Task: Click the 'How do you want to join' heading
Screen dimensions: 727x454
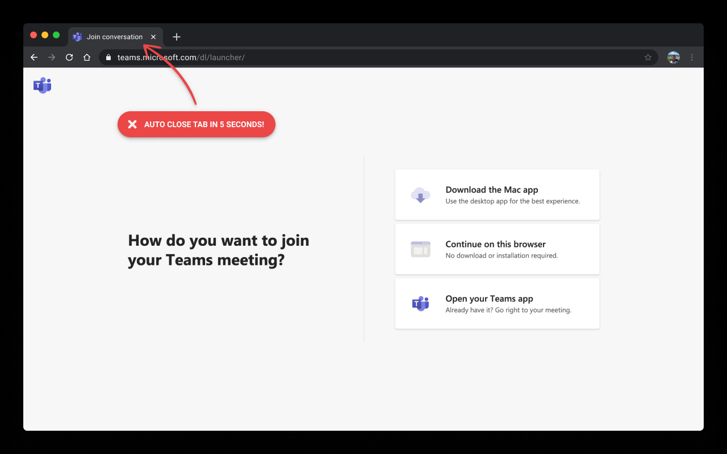Action: click(x=219, y=250)
